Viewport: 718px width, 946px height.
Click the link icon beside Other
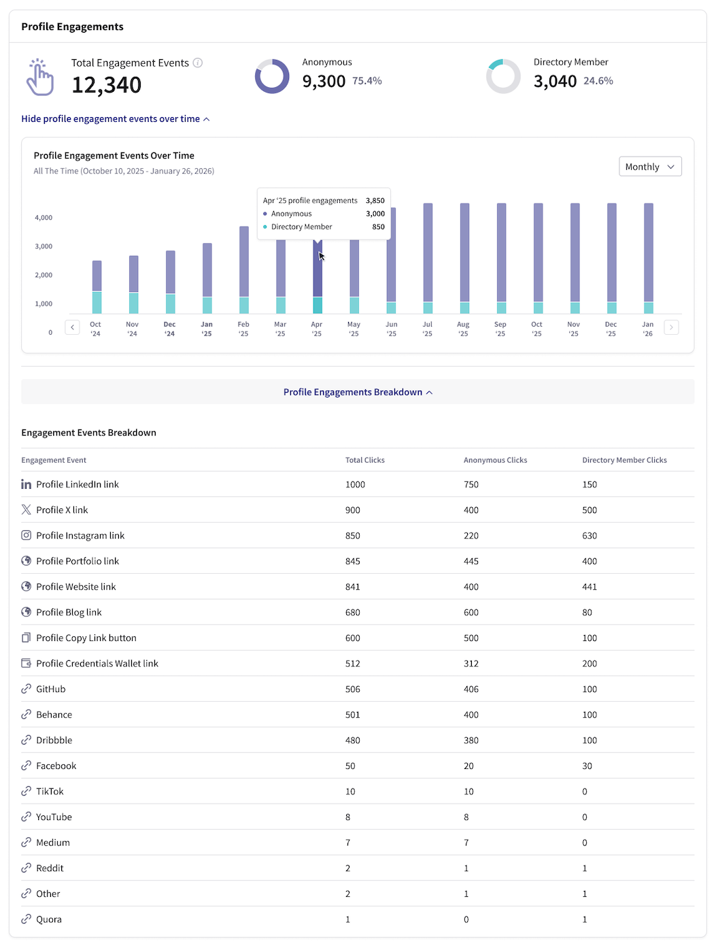point(26,894)
